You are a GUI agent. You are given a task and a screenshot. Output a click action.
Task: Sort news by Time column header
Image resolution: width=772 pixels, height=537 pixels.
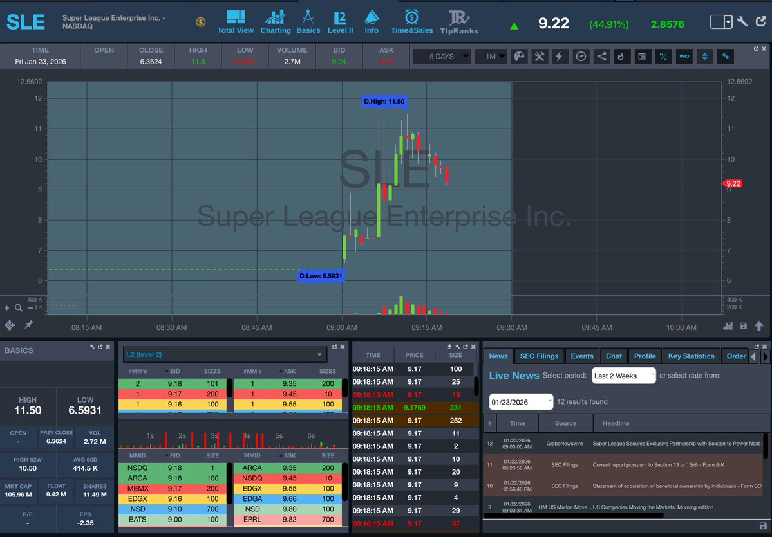coord(517,423)
